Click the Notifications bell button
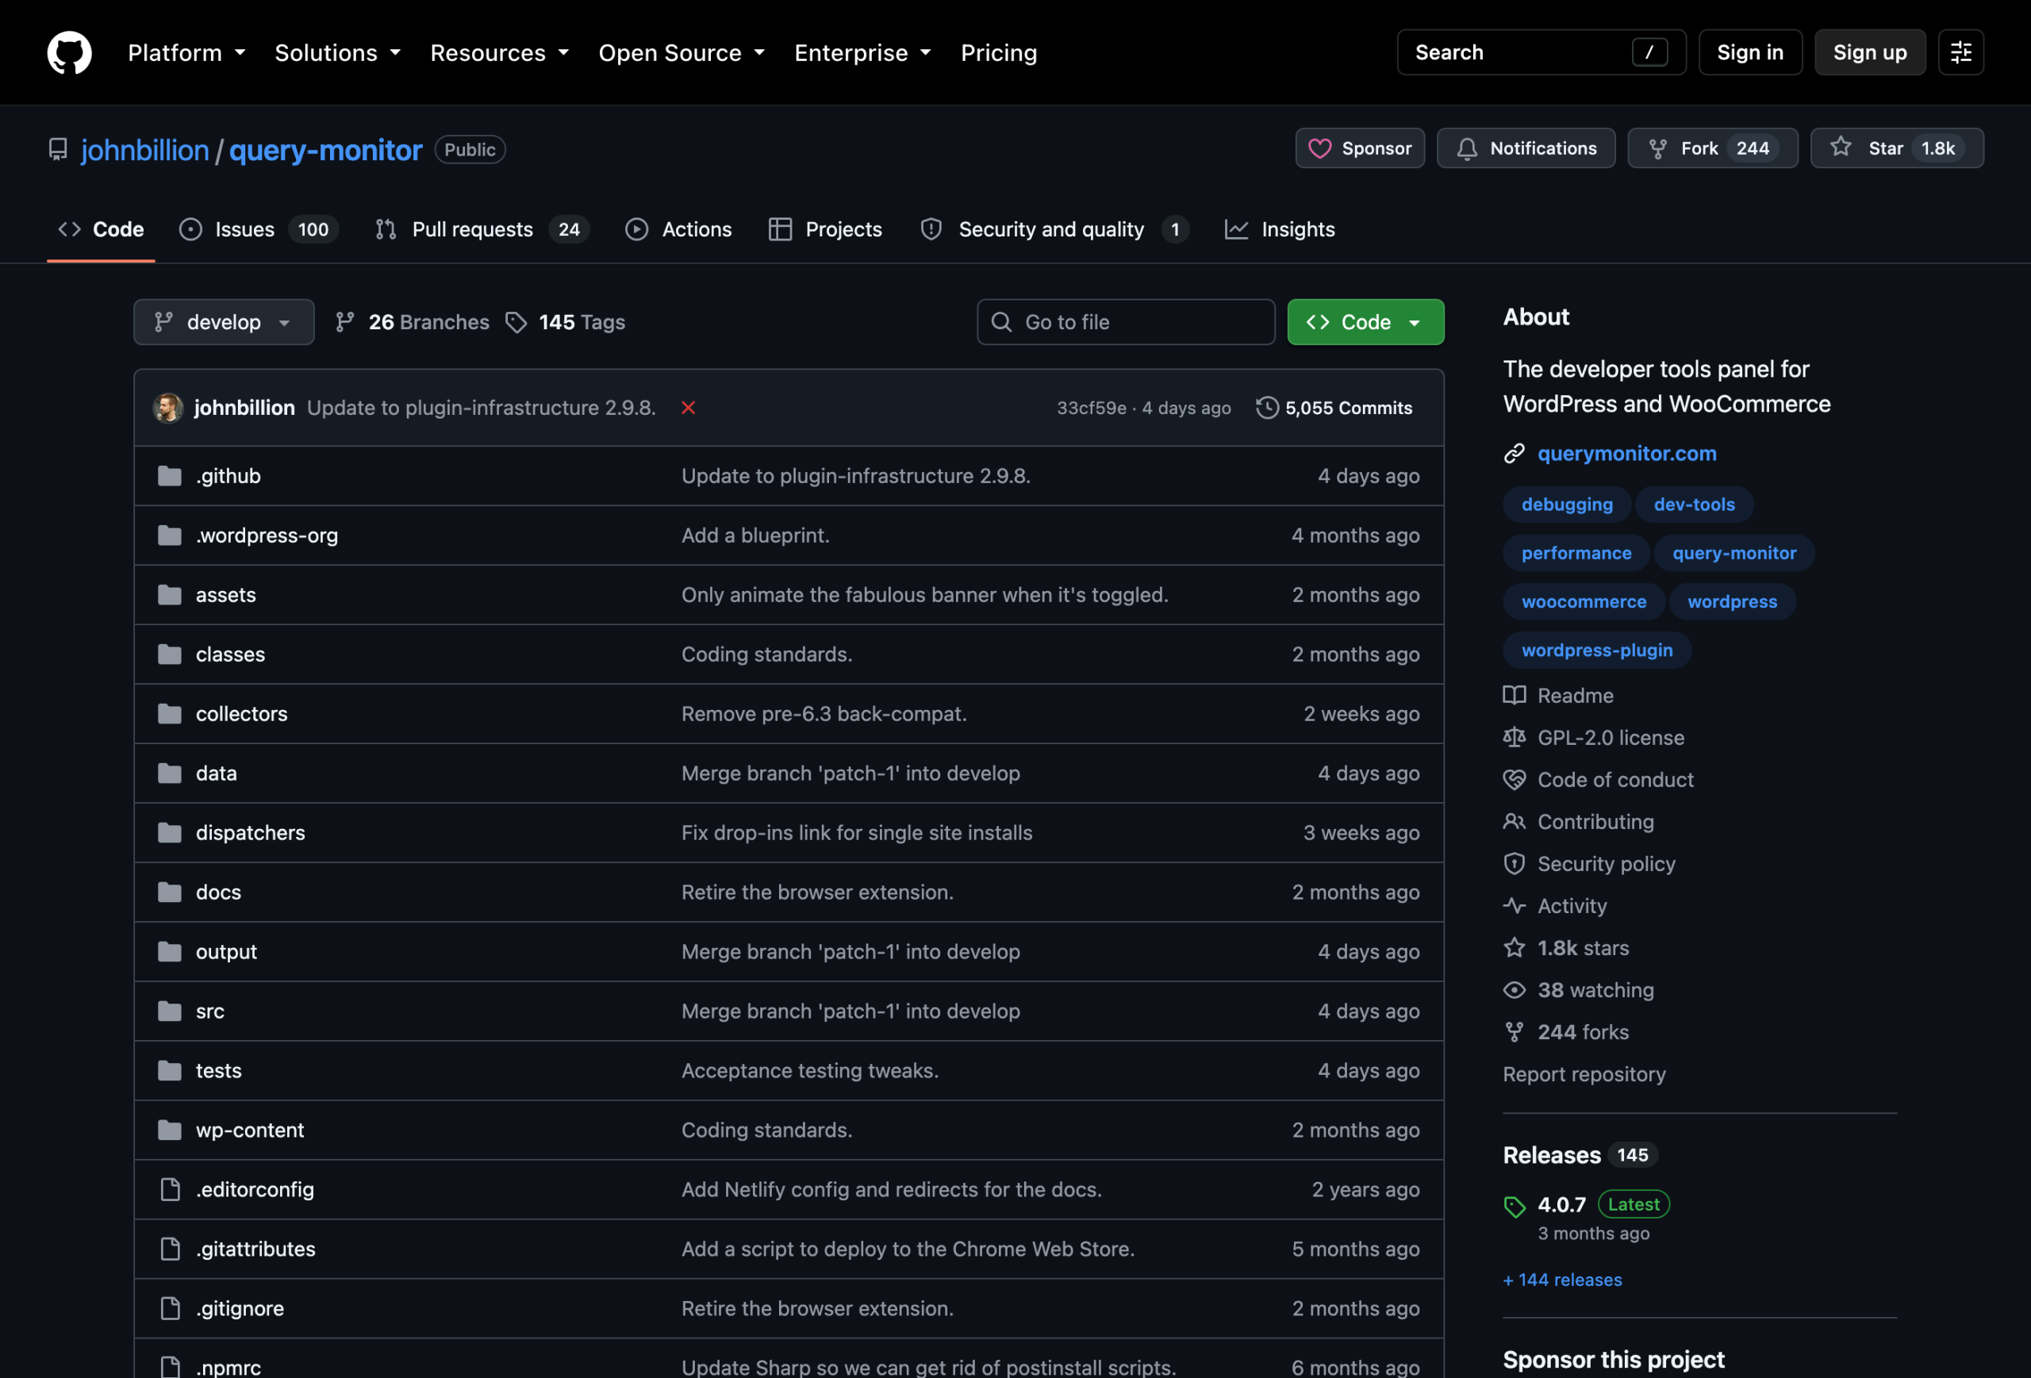The image size is (2031, 1378). [1526, 148]
